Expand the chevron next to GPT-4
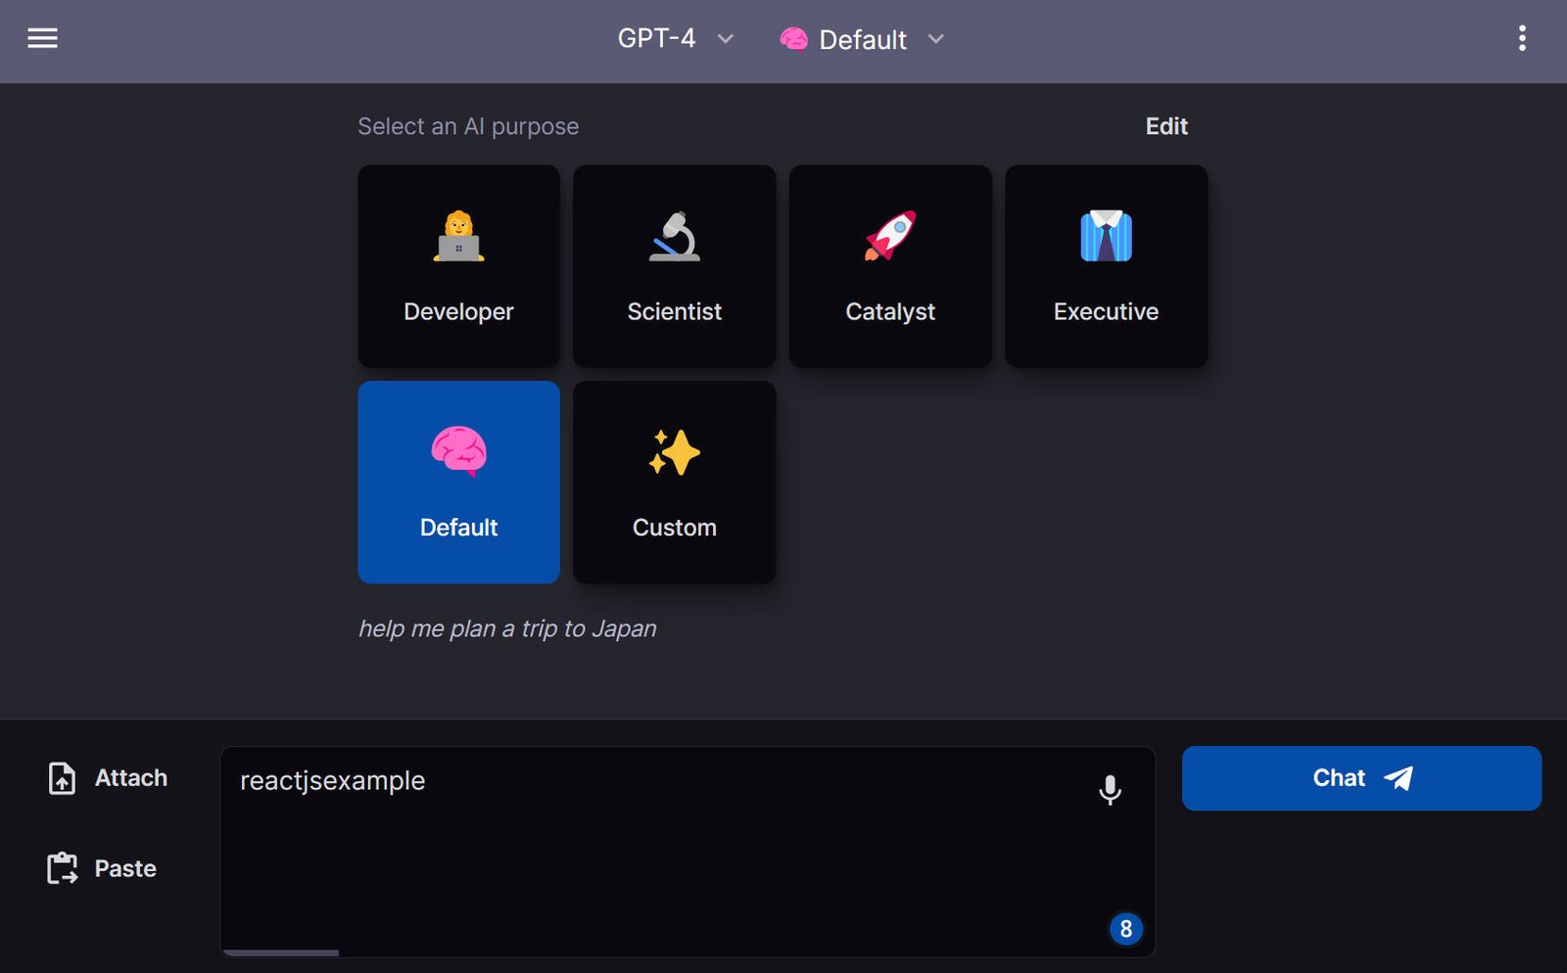Image resolution: width=1567 pixels, height=973 pixels. tap(725, 40)
